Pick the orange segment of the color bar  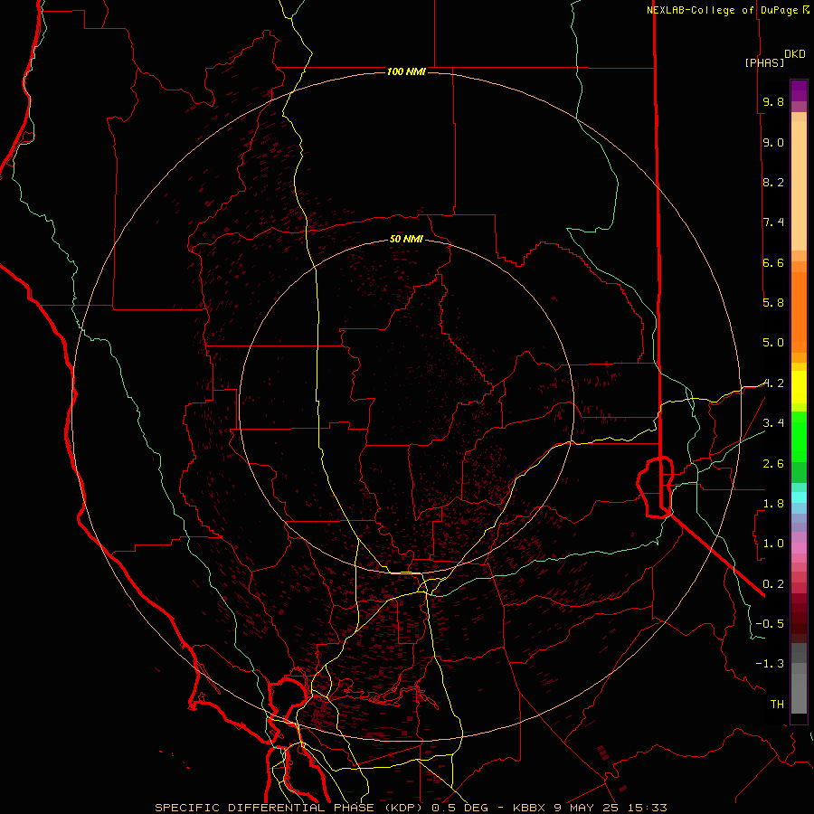pyautogui.click(x=799, y=311)
